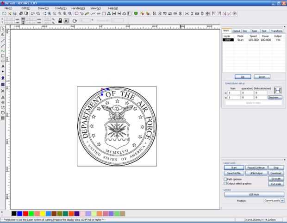Open the Help menu
287x223 pixels.
tap(113, 8)
